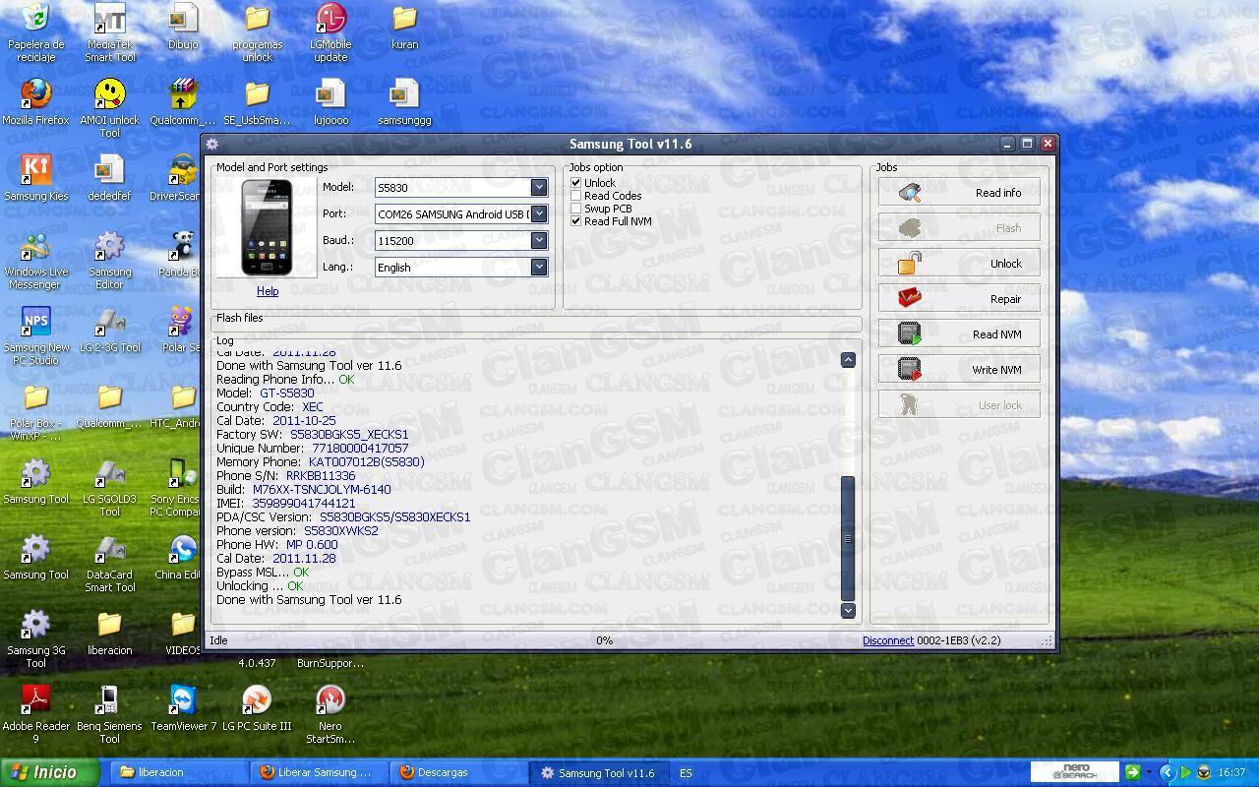Click the log scrollbar thumb

point(848,538)
